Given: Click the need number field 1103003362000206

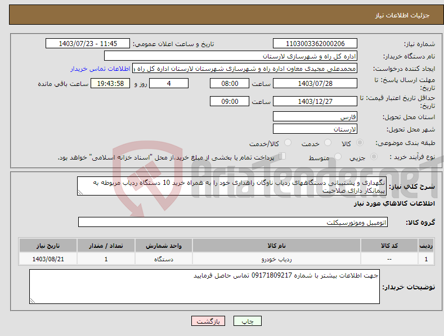Looking at the screenshot, I should tap(315, 44).
